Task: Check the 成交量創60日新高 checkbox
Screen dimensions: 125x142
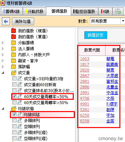Action: 14,84
